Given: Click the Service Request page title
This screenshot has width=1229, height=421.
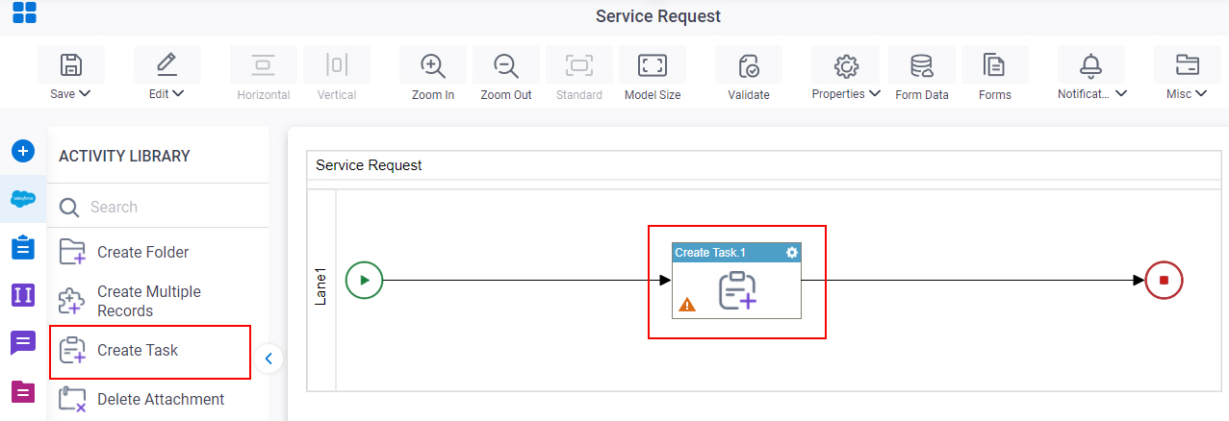Looking at the screenshot, I should (658, 16).
